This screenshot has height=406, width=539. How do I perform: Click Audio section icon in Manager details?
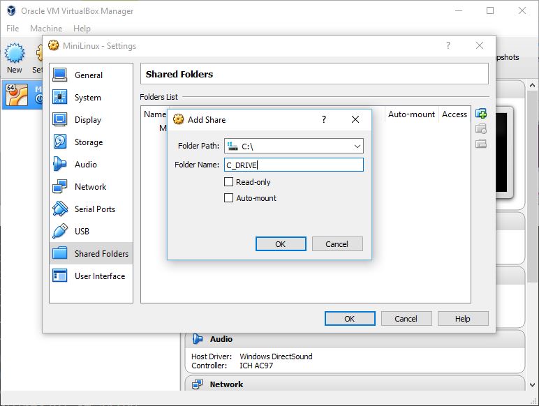[198, 339]
